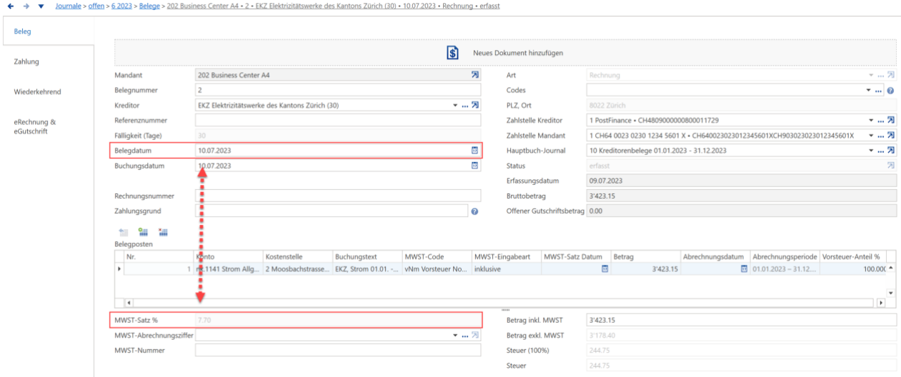Open the Mandant record via arrow icon
This screenshot has width=901, height=377.
[x=474, y=75]
